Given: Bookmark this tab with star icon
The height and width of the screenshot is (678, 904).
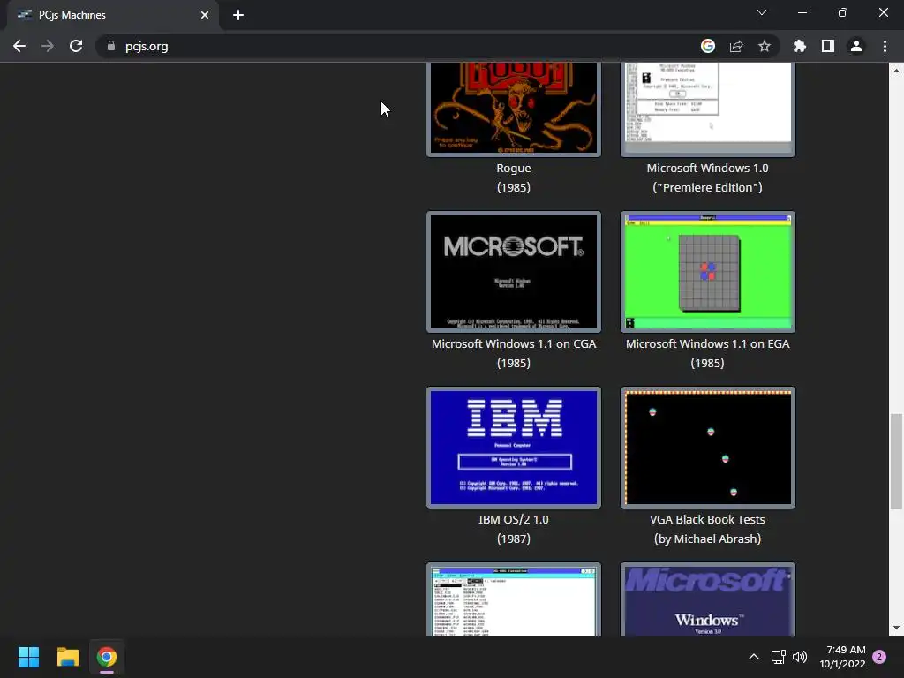Looking at the screenshot, I should [x=764, y=46].
